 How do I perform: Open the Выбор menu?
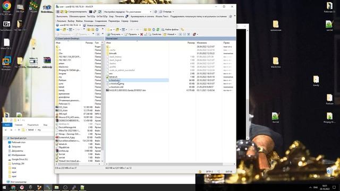(71, 21)
